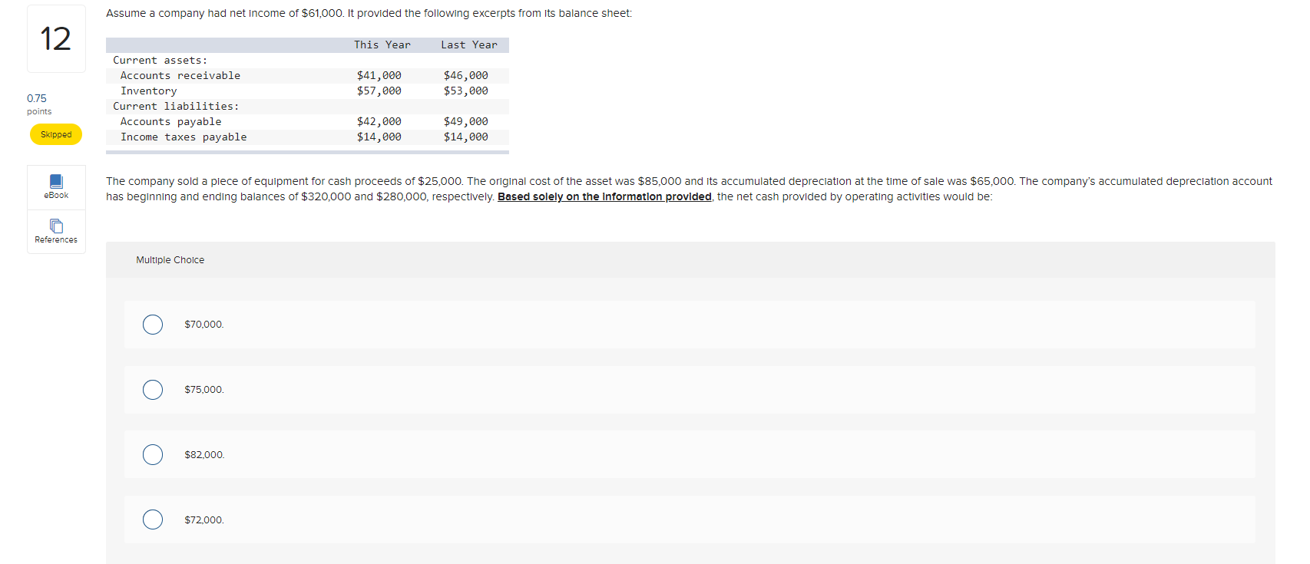Click the yellow Skipped badge
Screen dimensions: 1310x564
(55, 134)
